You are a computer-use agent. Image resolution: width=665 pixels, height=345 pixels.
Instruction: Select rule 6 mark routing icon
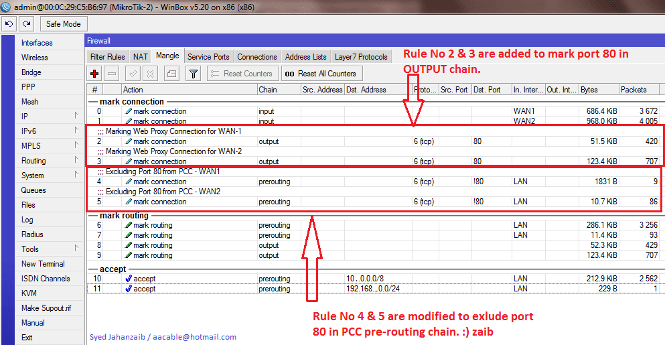click(128, 225)
